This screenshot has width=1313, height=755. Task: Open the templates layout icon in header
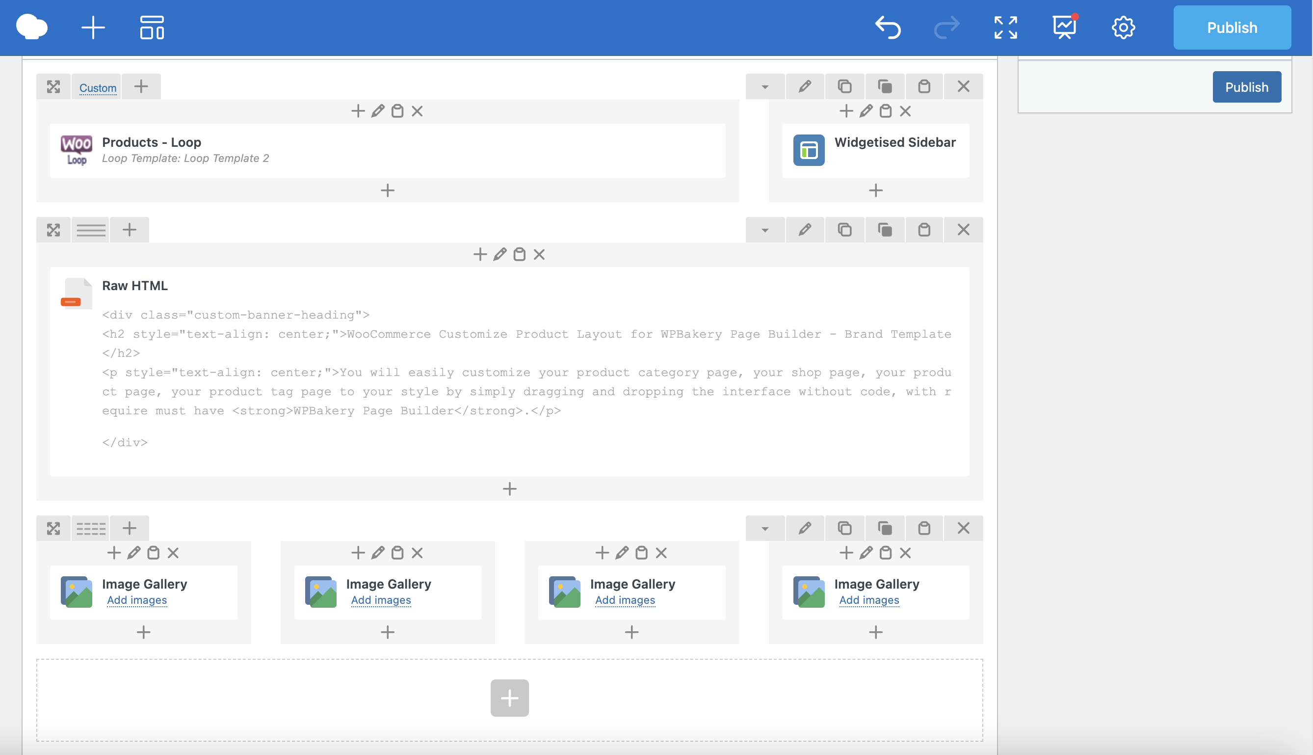pos(152,27)
